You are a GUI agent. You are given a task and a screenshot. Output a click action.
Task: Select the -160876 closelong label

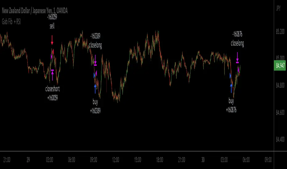point(237,39)
